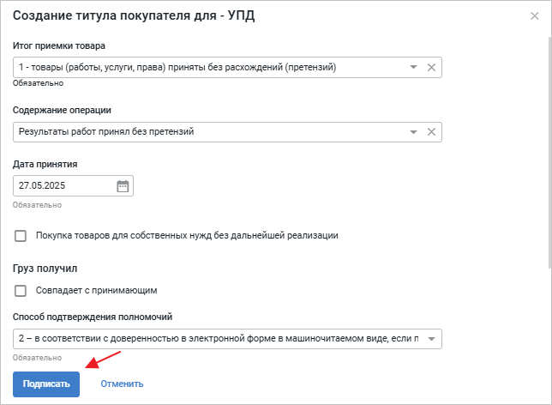Enable 'Покупка товаров для собственных нужд' checkbox

pos(21,236)
